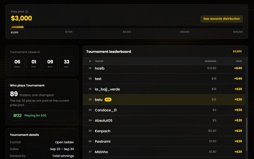The image size is (254, 159).
Task: Click the Tournament leaderboard title
Action: pyautogui.click(x=109, y=52)
